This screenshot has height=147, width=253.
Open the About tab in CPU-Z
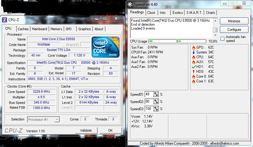99,29
